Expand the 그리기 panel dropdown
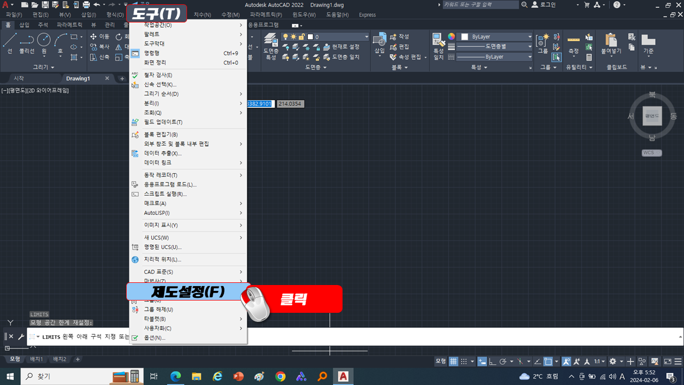This screenshot has height=385, width=684. tap(44, 67)
